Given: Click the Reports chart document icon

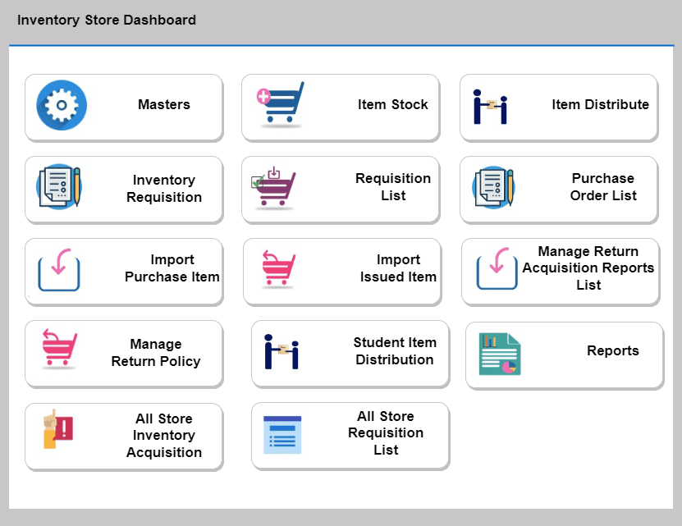Looking at the screenshot, I should tap(499, 354).
